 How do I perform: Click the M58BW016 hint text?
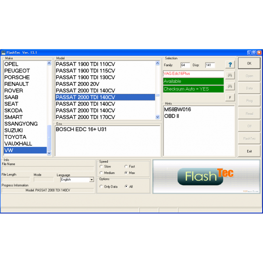click(x=178, y=110)
